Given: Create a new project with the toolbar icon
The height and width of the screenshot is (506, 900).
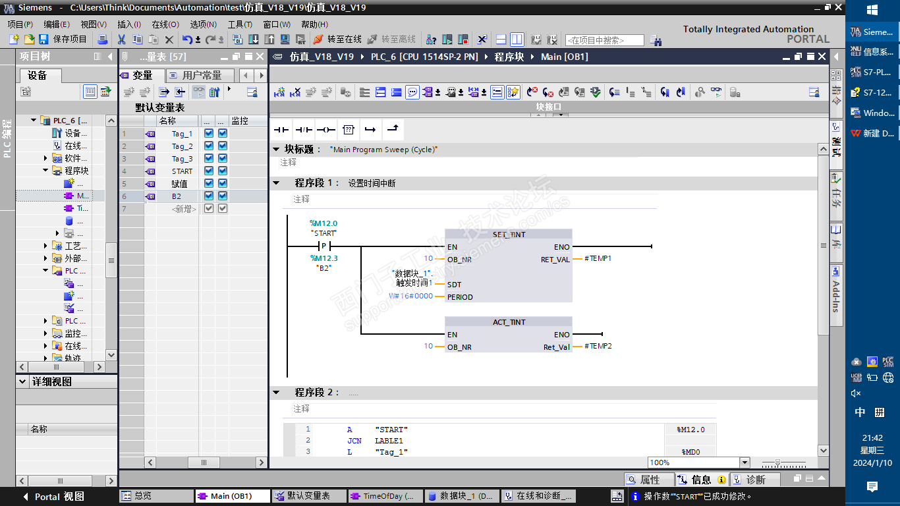Looking at the screenshot, I should (14, 40).
